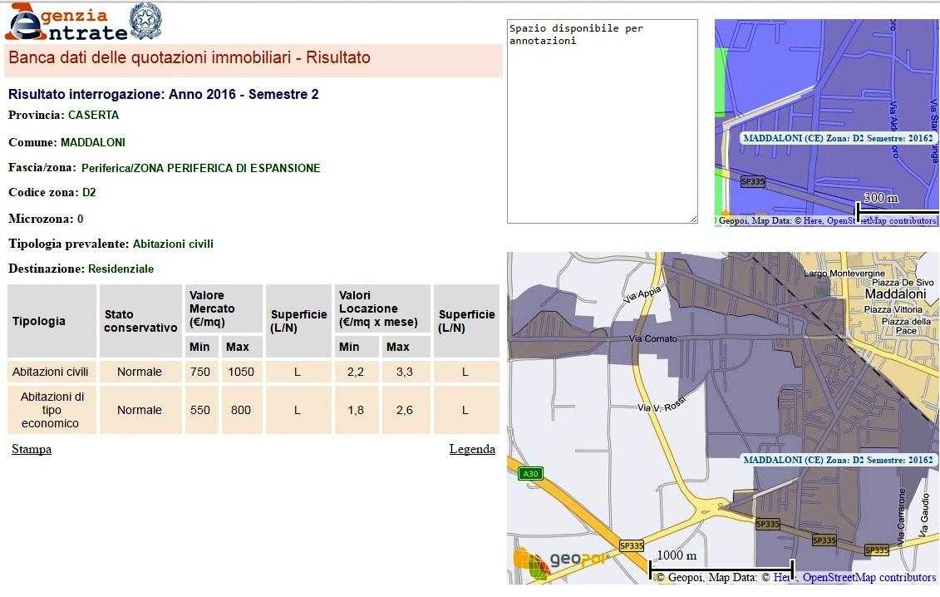
Task: Click zone D2 label on the large map
Action: click(838, 460)
